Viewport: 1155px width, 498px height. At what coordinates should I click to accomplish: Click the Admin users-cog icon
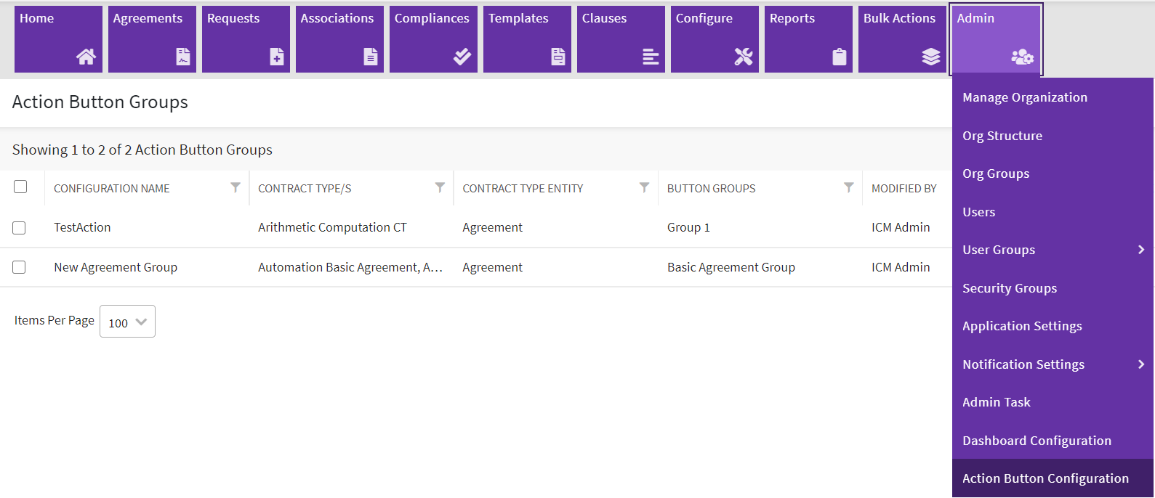(x=1022, y=57)
